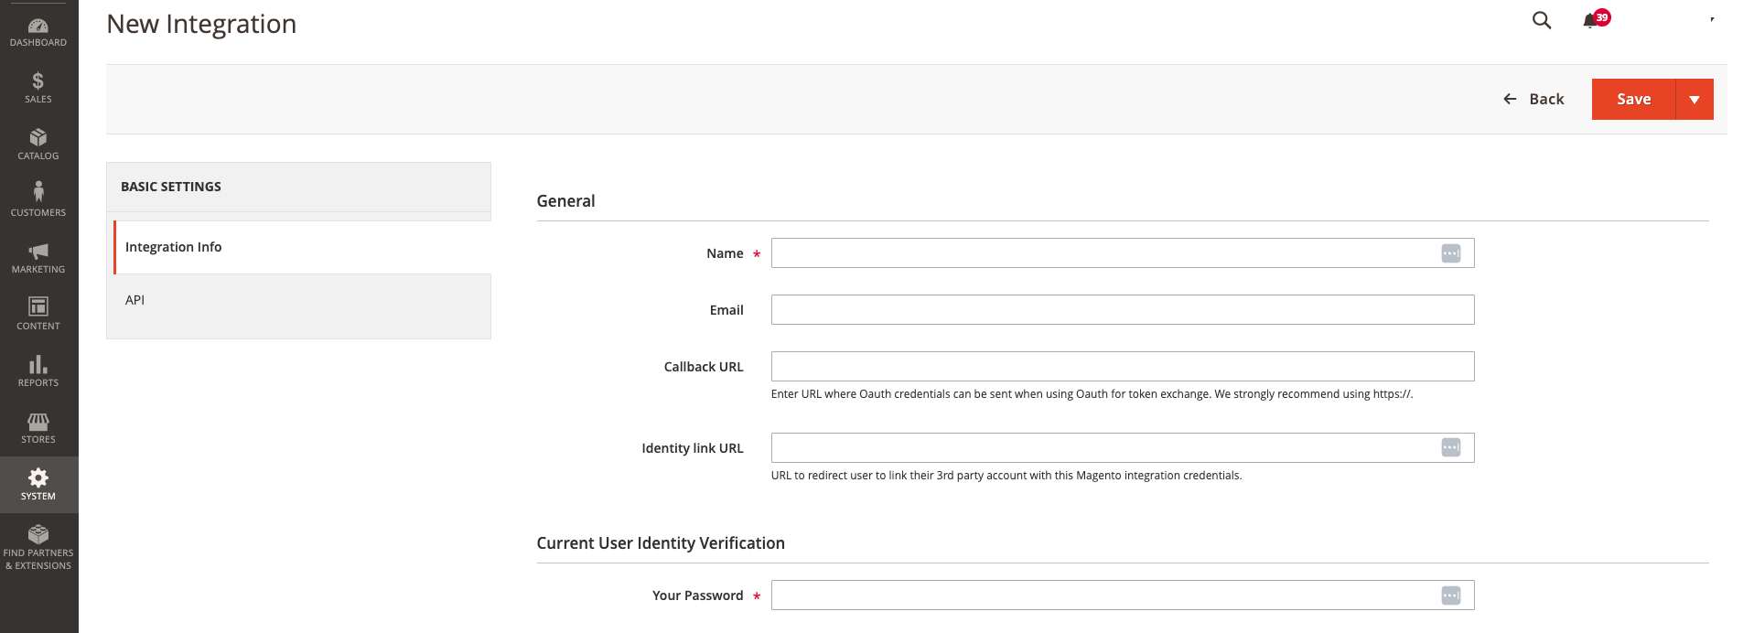
Task: Expand the Save button dropdown arrow
Action: point(1695,100)
